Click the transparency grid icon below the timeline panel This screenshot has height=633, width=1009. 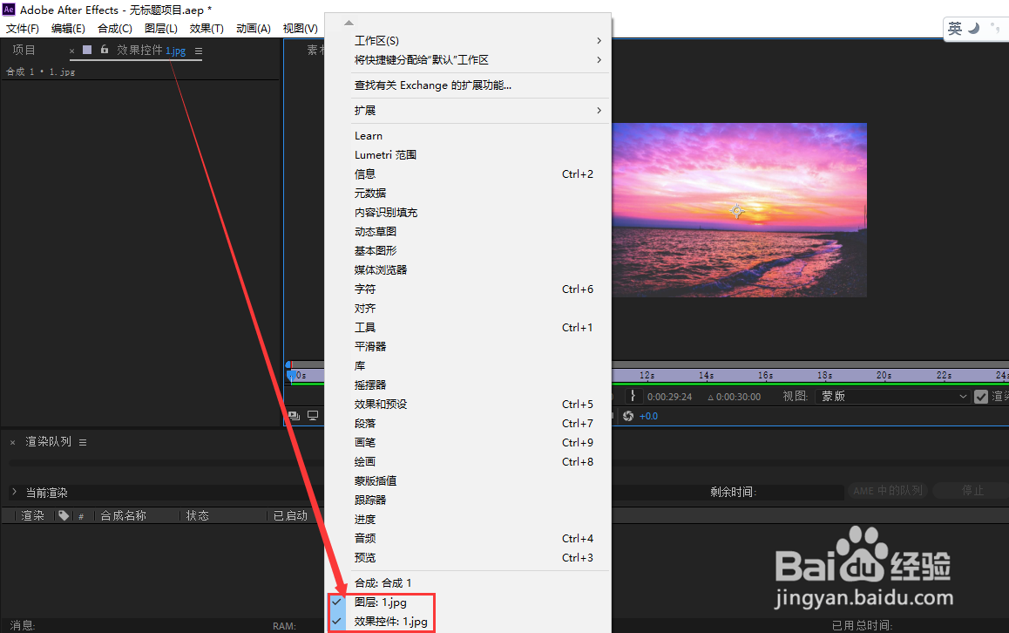pyautogui.click(x=296, y=415)
